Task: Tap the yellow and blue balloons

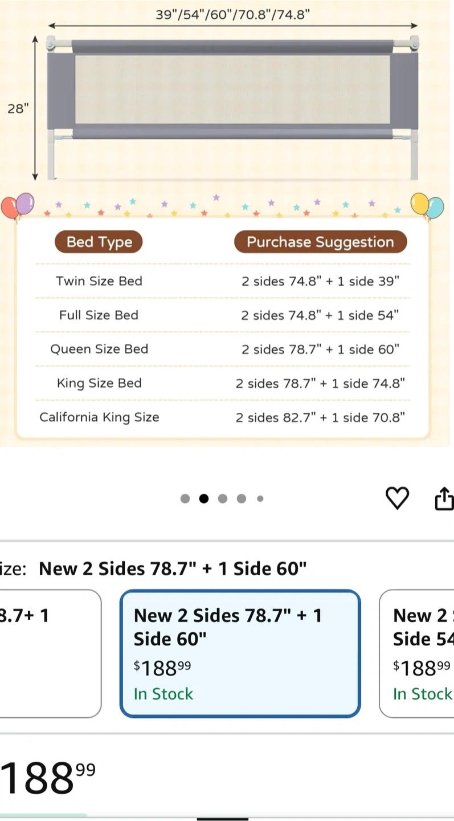Action: 427,206
